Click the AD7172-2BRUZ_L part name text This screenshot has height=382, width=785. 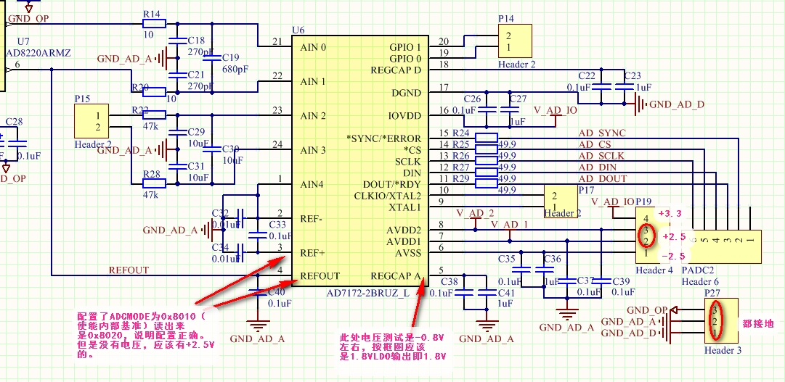pyautogui.click(x=367, y=293)
